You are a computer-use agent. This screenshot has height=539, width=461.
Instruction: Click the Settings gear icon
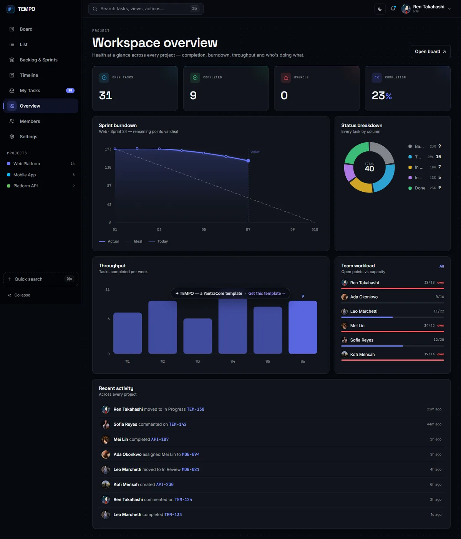coord(12,137)
